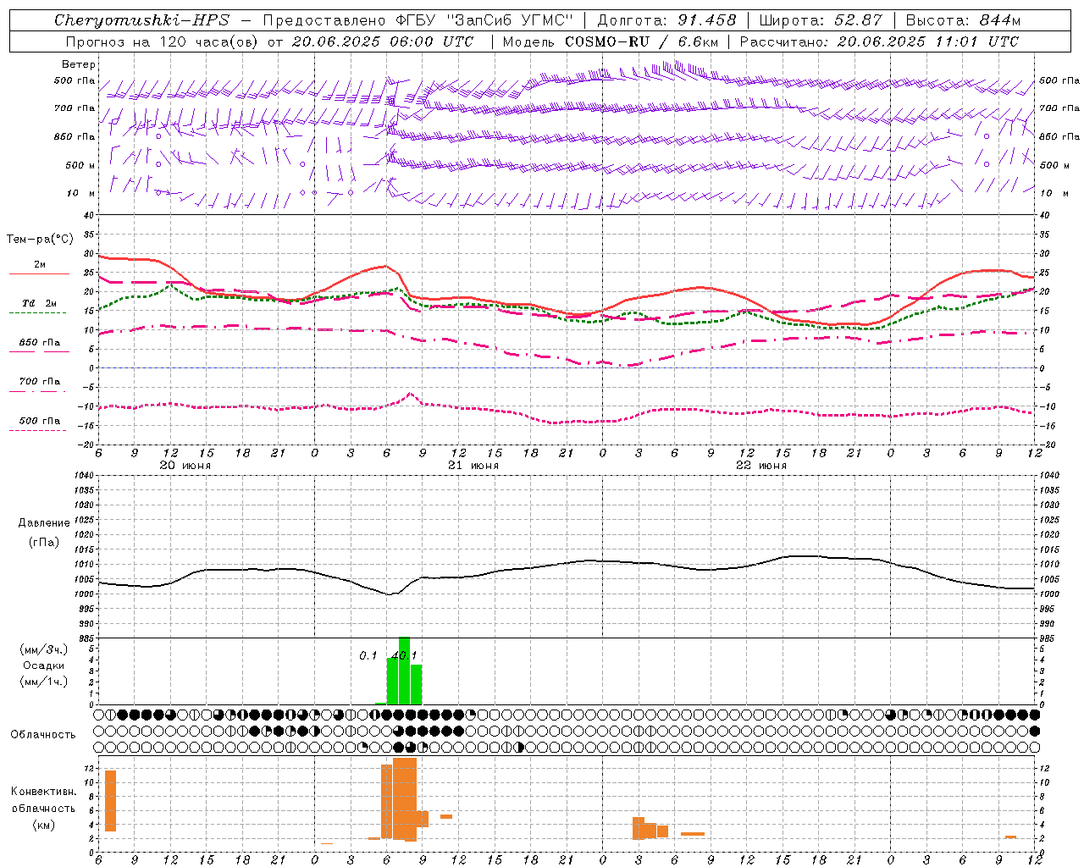The image size is (1084, 867).
Task: Click the '21 июня' date label
Action: tap(473, 466)
